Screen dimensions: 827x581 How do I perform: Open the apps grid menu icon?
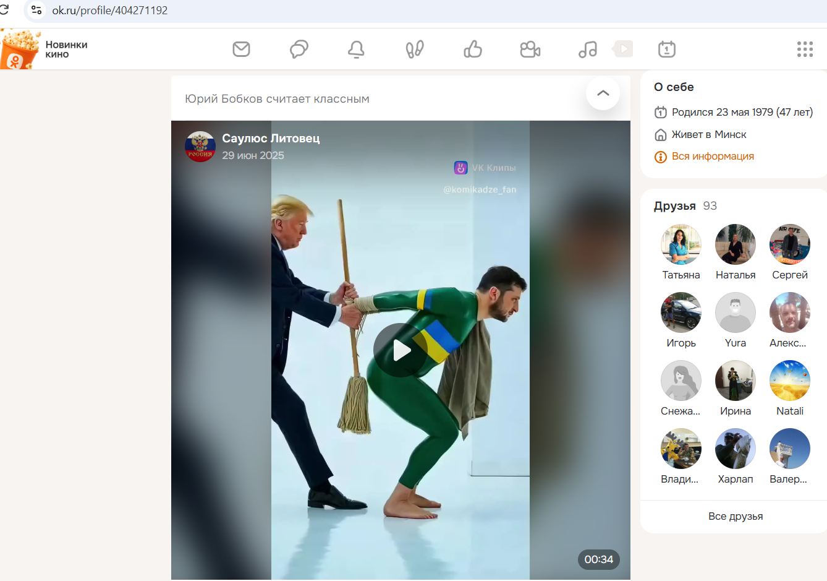click(805, 49)
